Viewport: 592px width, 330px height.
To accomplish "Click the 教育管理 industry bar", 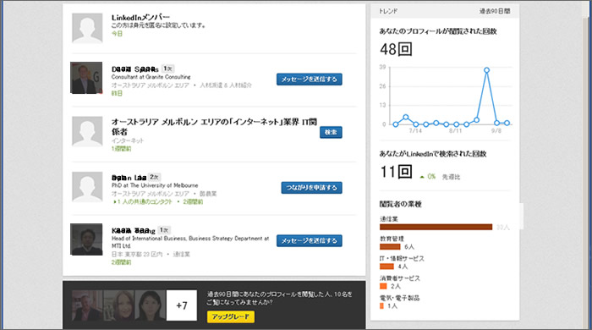I will click(x=390, y=246).
